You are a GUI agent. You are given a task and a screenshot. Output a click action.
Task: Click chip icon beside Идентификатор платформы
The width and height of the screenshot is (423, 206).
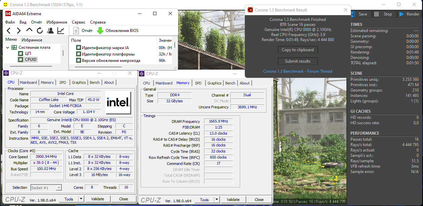click(x=79, y=54)
